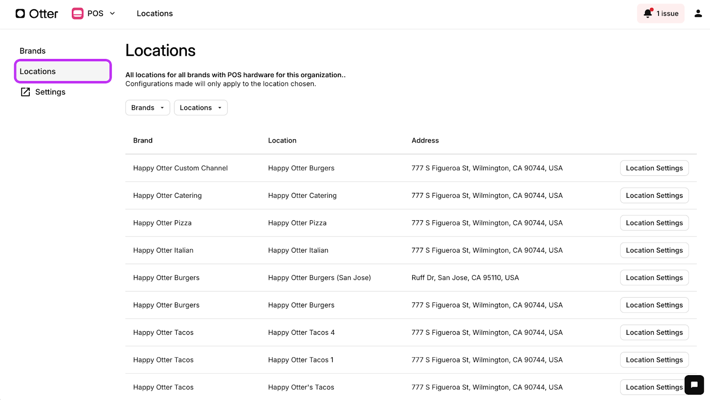Viewport: 710px width, 400px height.
Task: Click the Brand column header
Action: point(143,141)
